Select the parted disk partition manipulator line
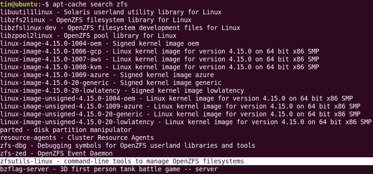This screenshot has height=174, width=373. (x=66, y=130)
